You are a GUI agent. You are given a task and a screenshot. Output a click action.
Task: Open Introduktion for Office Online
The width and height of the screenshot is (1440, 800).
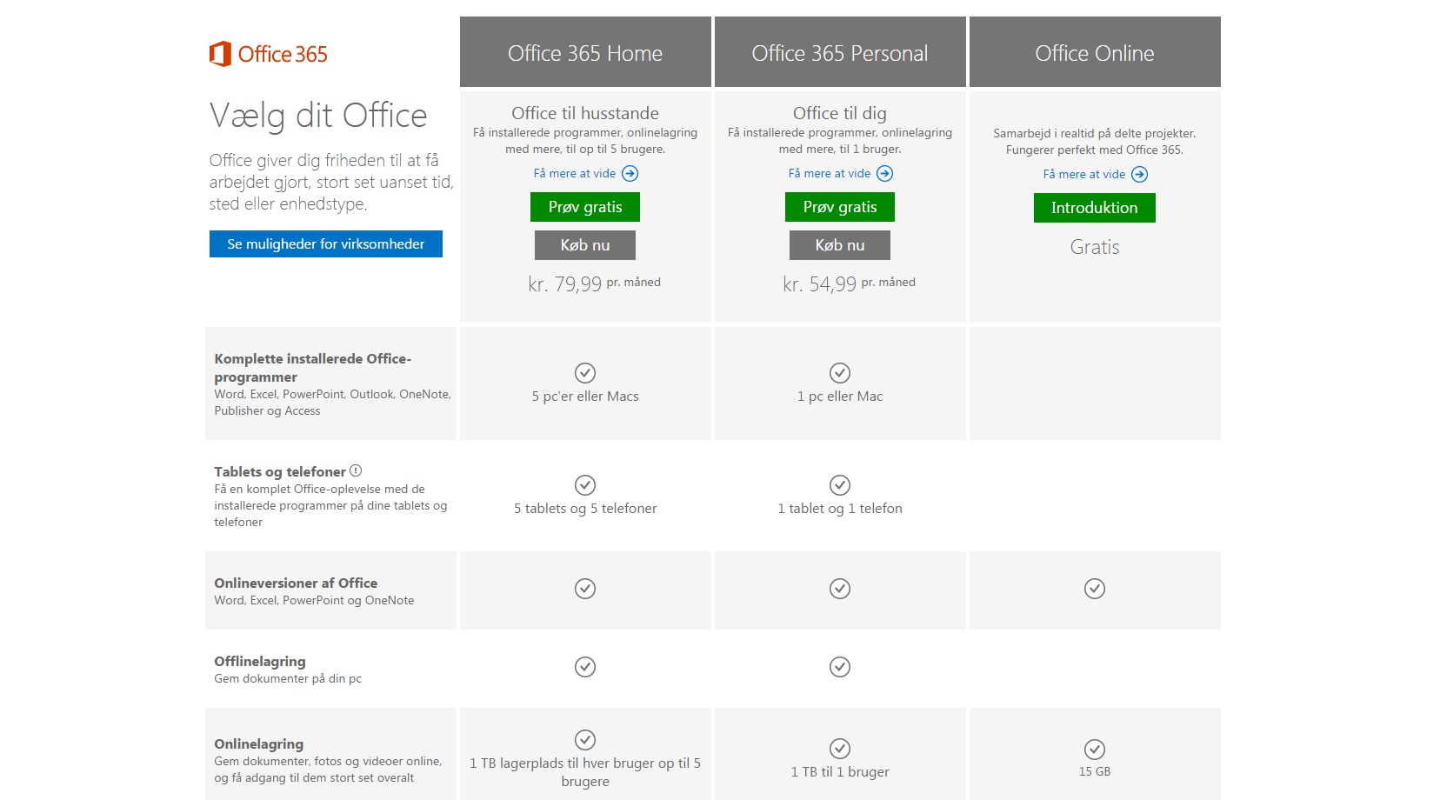1095,208
